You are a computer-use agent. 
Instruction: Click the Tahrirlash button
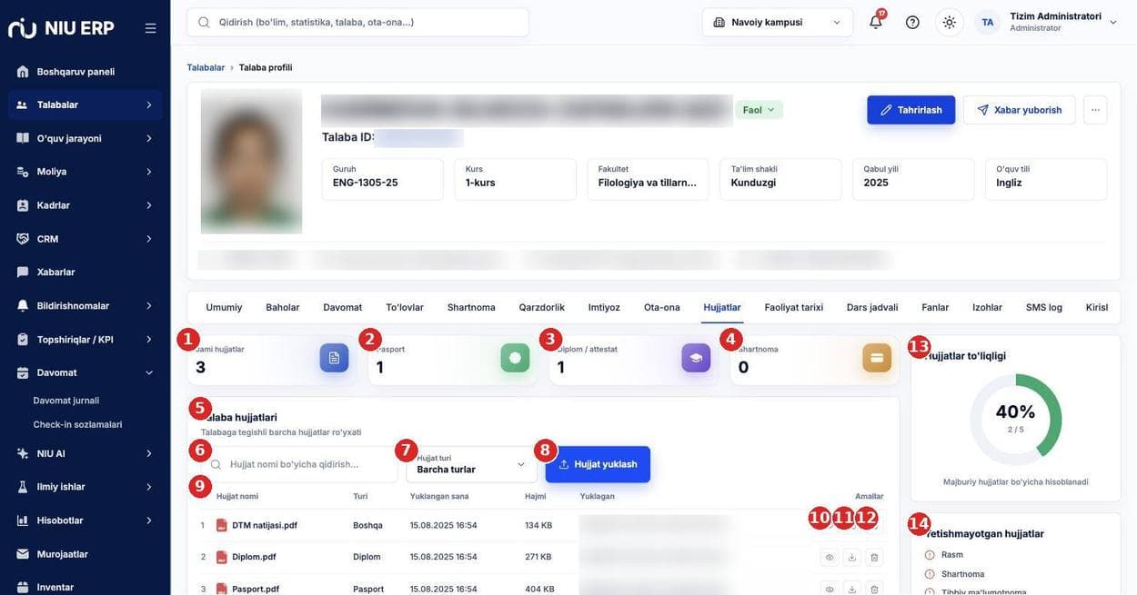911,110
